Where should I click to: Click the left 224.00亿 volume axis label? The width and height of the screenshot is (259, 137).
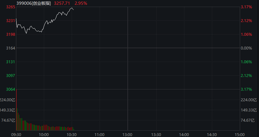click(8, 100)
